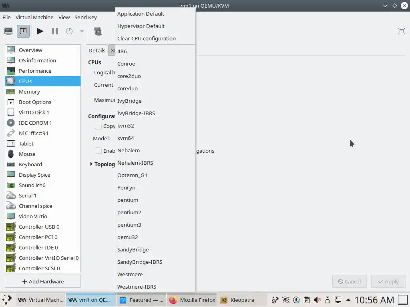Expand the Topology section
This screenshot has height=307, width=410.
(91, 164)
